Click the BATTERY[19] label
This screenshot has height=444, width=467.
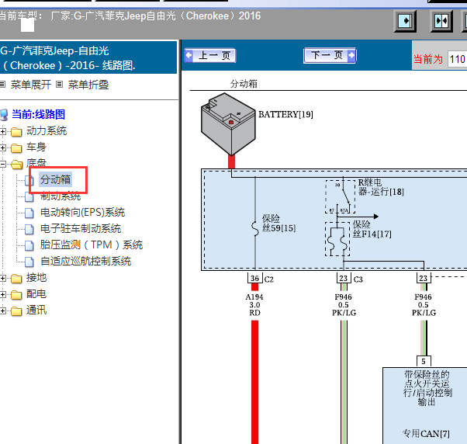tap(285, 114)
